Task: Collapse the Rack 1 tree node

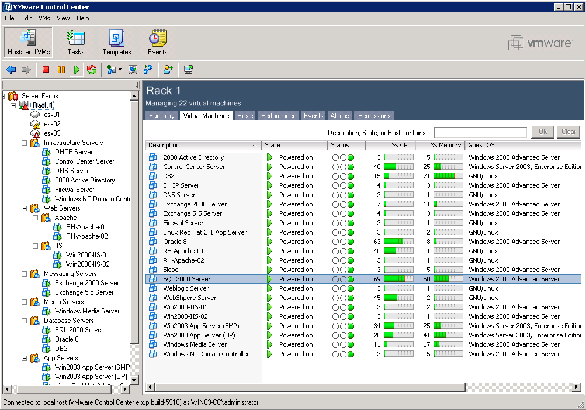Action: coord(13,105)
